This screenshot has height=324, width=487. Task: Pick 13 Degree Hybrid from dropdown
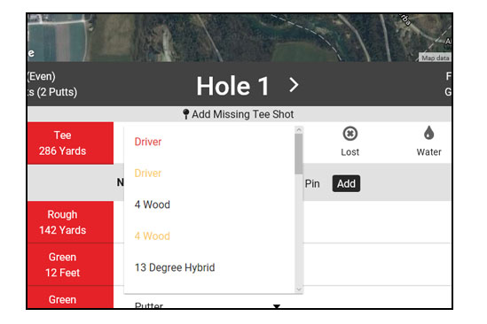point(175,267)
